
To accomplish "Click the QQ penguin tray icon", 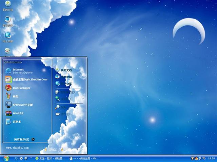I will pos(197,158).
